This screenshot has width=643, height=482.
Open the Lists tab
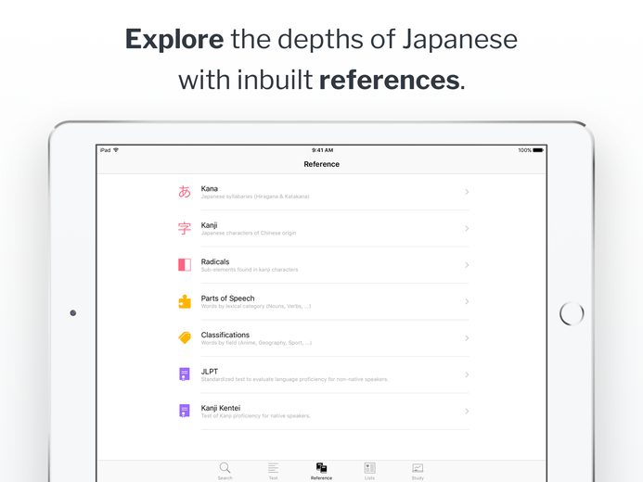tap(369, 471)
